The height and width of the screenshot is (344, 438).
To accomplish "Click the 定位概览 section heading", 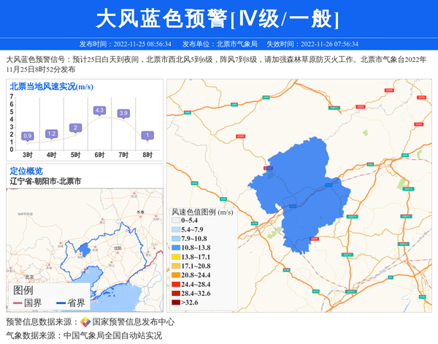I will click(26, 170).
